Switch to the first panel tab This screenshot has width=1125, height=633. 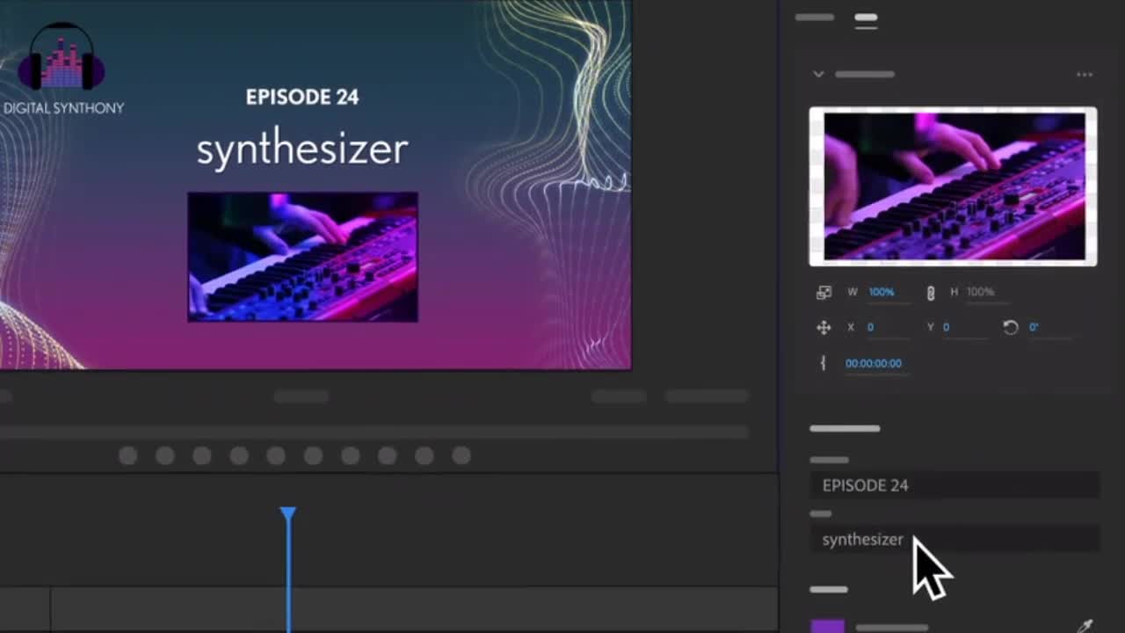(814, 18)
